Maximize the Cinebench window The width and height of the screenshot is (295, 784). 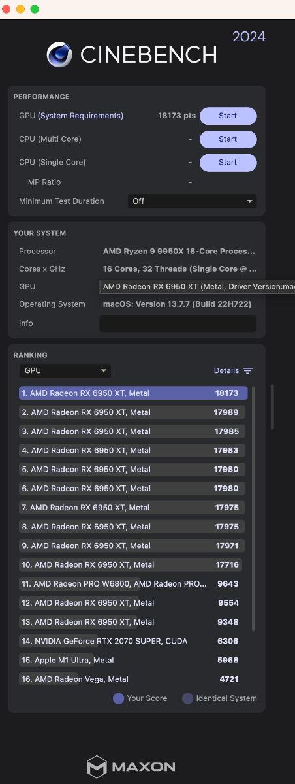point(35,9)
